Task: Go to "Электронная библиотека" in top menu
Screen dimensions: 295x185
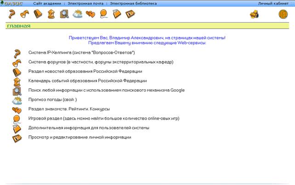Action: pyautogui.click(x=133, y=3)
